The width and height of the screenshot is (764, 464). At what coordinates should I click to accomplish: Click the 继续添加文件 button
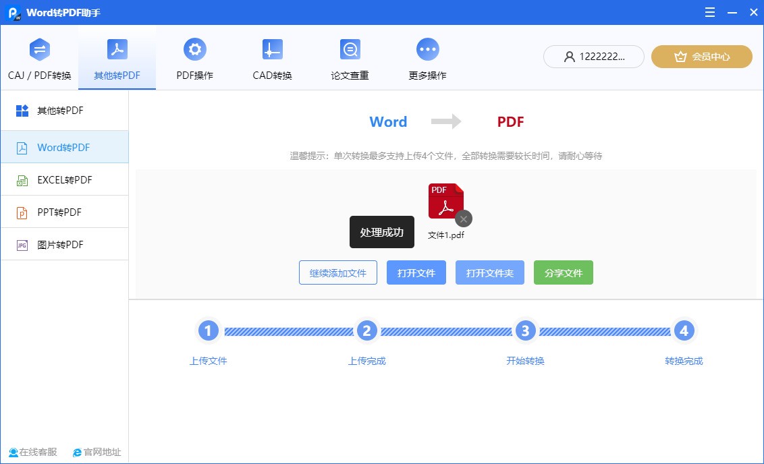[337, 272]
